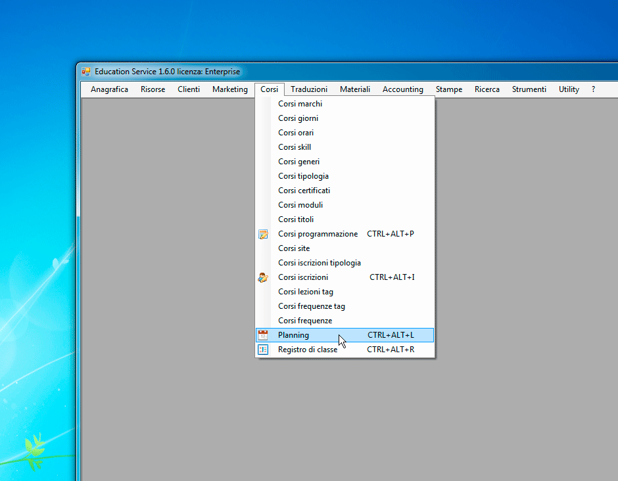Select Corsi orari menu item
618x481 pixels.
(345, 133)
